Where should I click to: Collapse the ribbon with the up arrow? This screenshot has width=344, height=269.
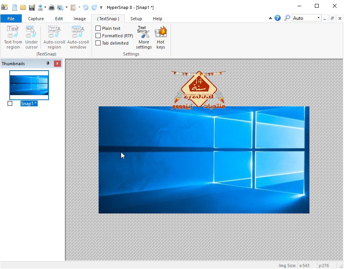click(270, 18)
